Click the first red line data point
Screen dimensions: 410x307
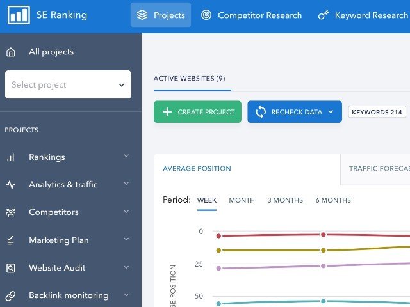218,236
